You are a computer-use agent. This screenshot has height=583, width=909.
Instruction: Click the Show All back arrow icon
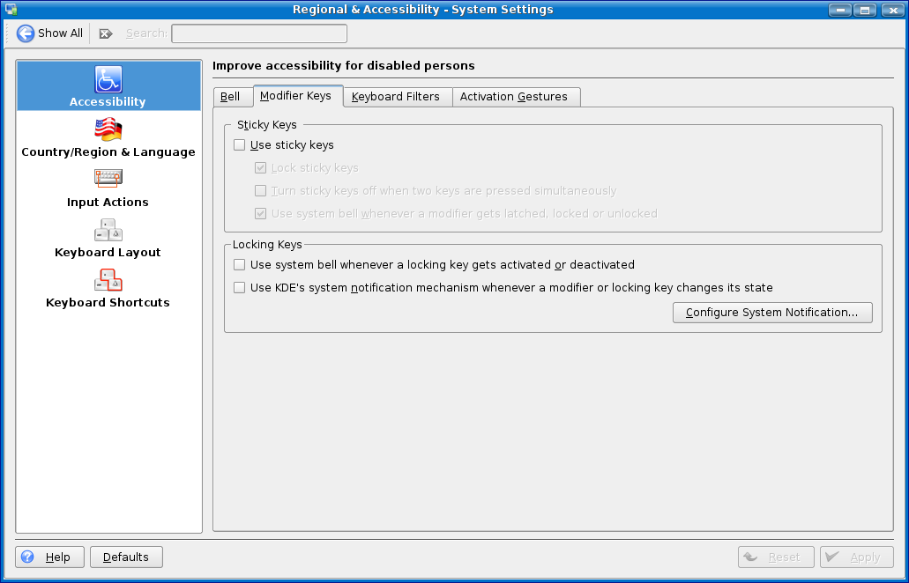click(x=26, y=33)
